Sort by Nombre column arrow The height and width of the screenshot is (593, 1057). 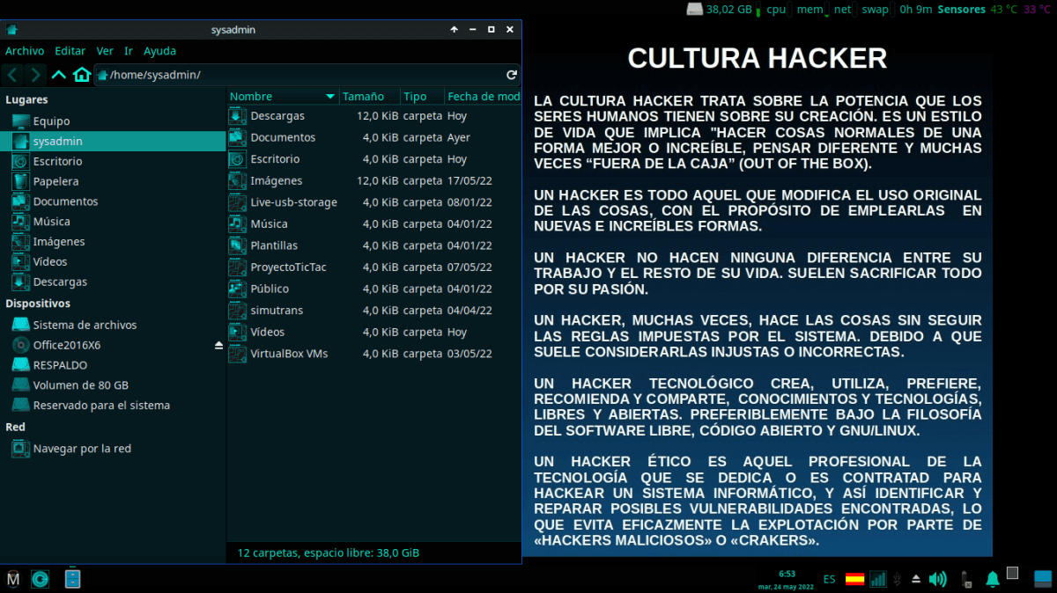pos(330,97)
